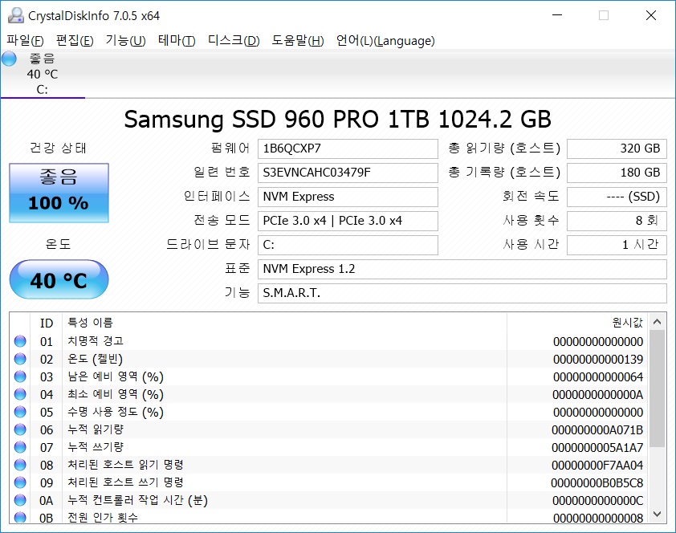The width and height of the screenshot is (676, 533).
Task: Click the transfer mode field PCIe 3.0 x4
Action: click(x=348, y=221)
